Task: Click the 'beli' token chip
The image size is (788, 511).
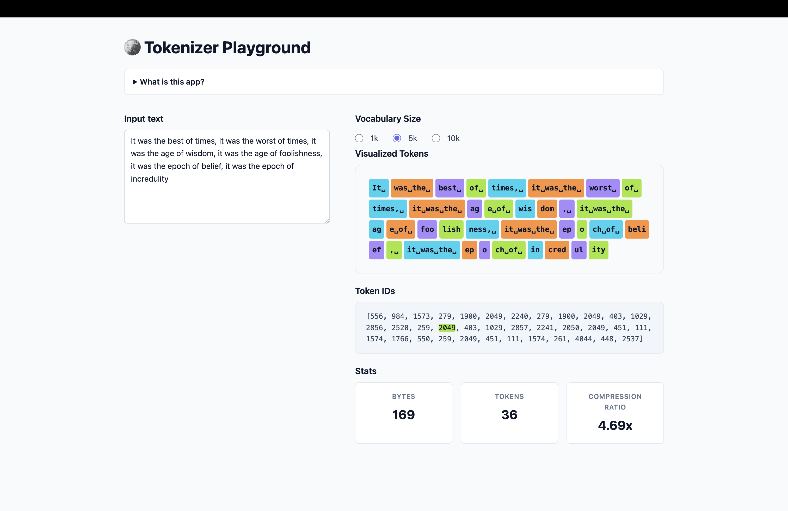Action: pos(637,229)
